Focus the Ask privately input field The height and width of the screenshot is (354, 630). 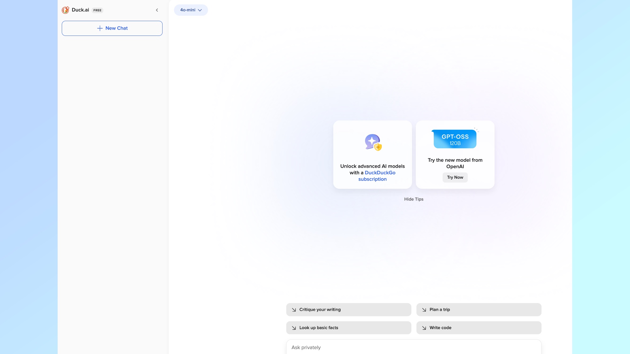click(413, 347)
